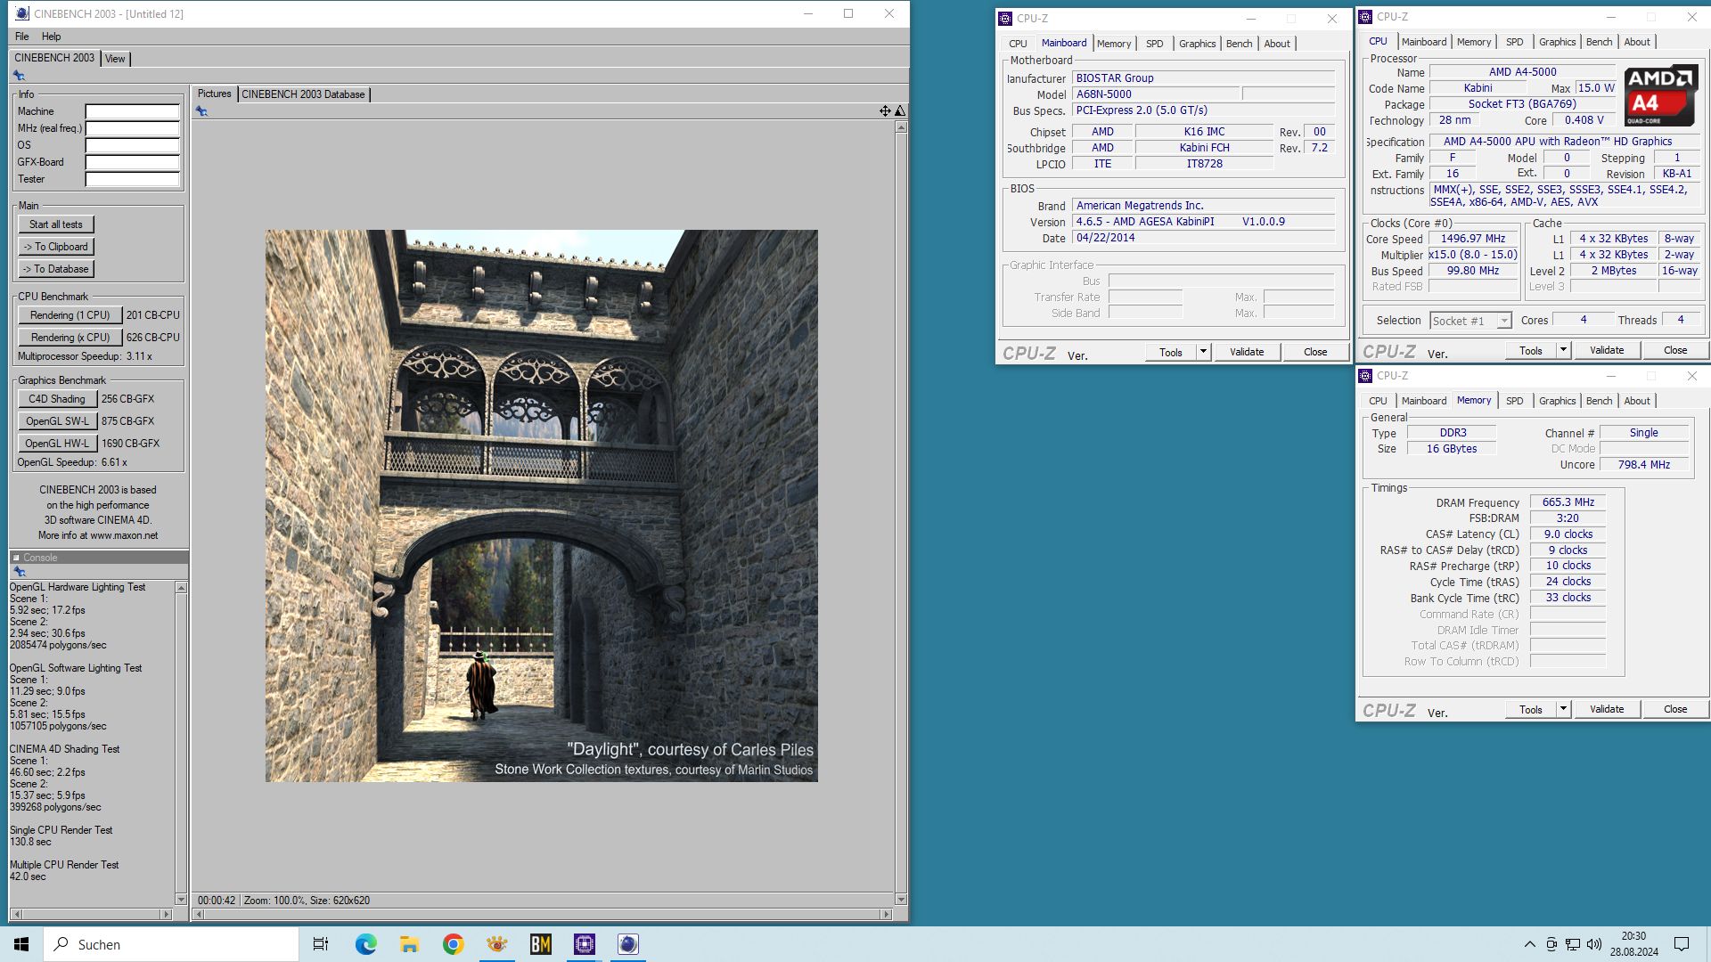Run the Rendering (1 CPU) benchmark

70,315
